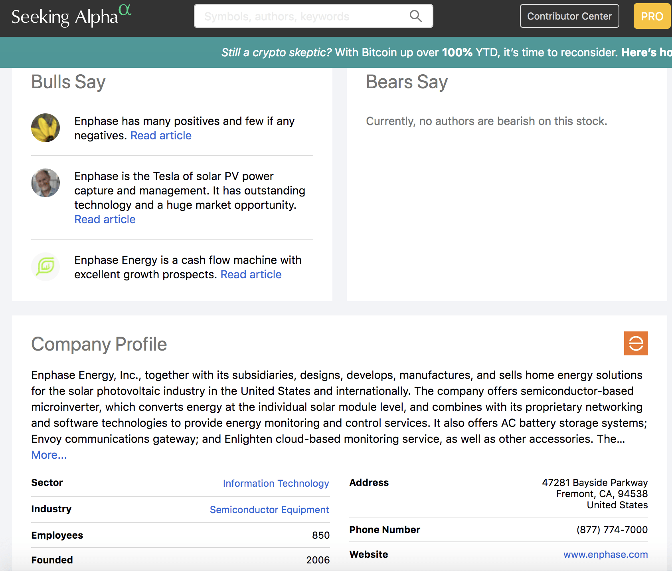Click the Company Profile heading
Screen dimensions: 672x571
pos(99,344)
